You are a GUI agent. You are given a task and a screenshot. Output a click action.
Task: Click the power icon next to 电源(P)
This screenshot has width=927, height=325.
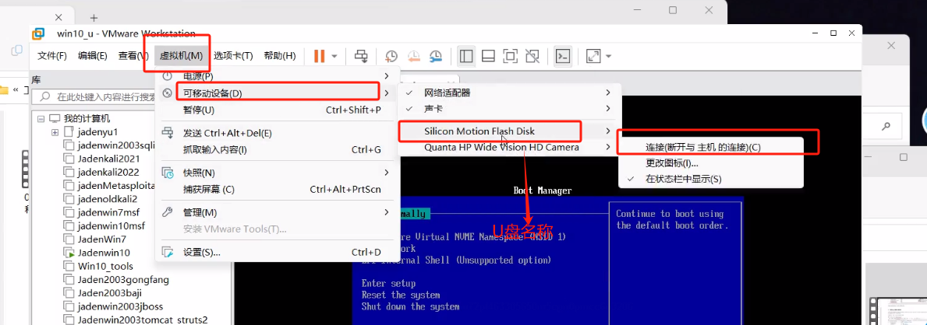pos(168,77)
